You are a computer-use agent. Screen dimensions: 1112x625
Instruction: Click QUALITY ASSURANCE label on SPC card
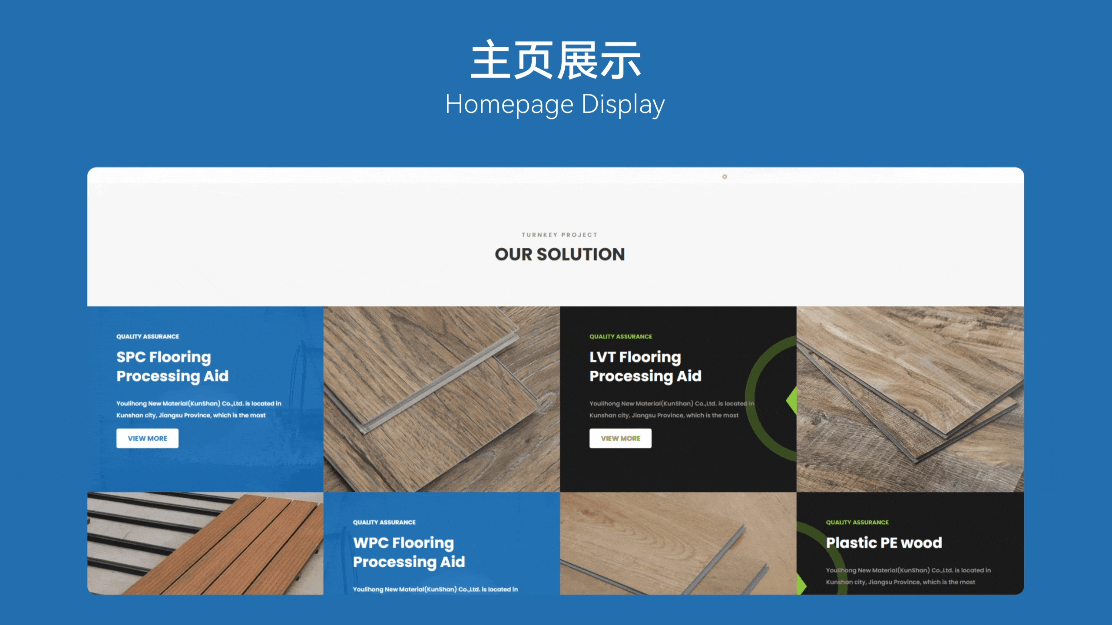[x=148, y=336]
